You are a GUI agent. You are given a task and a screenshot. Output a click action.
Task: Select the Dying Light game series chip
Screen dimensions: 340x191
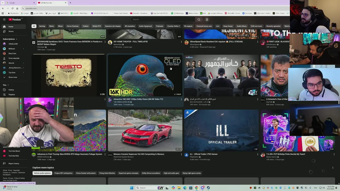[x=192, y=173]
